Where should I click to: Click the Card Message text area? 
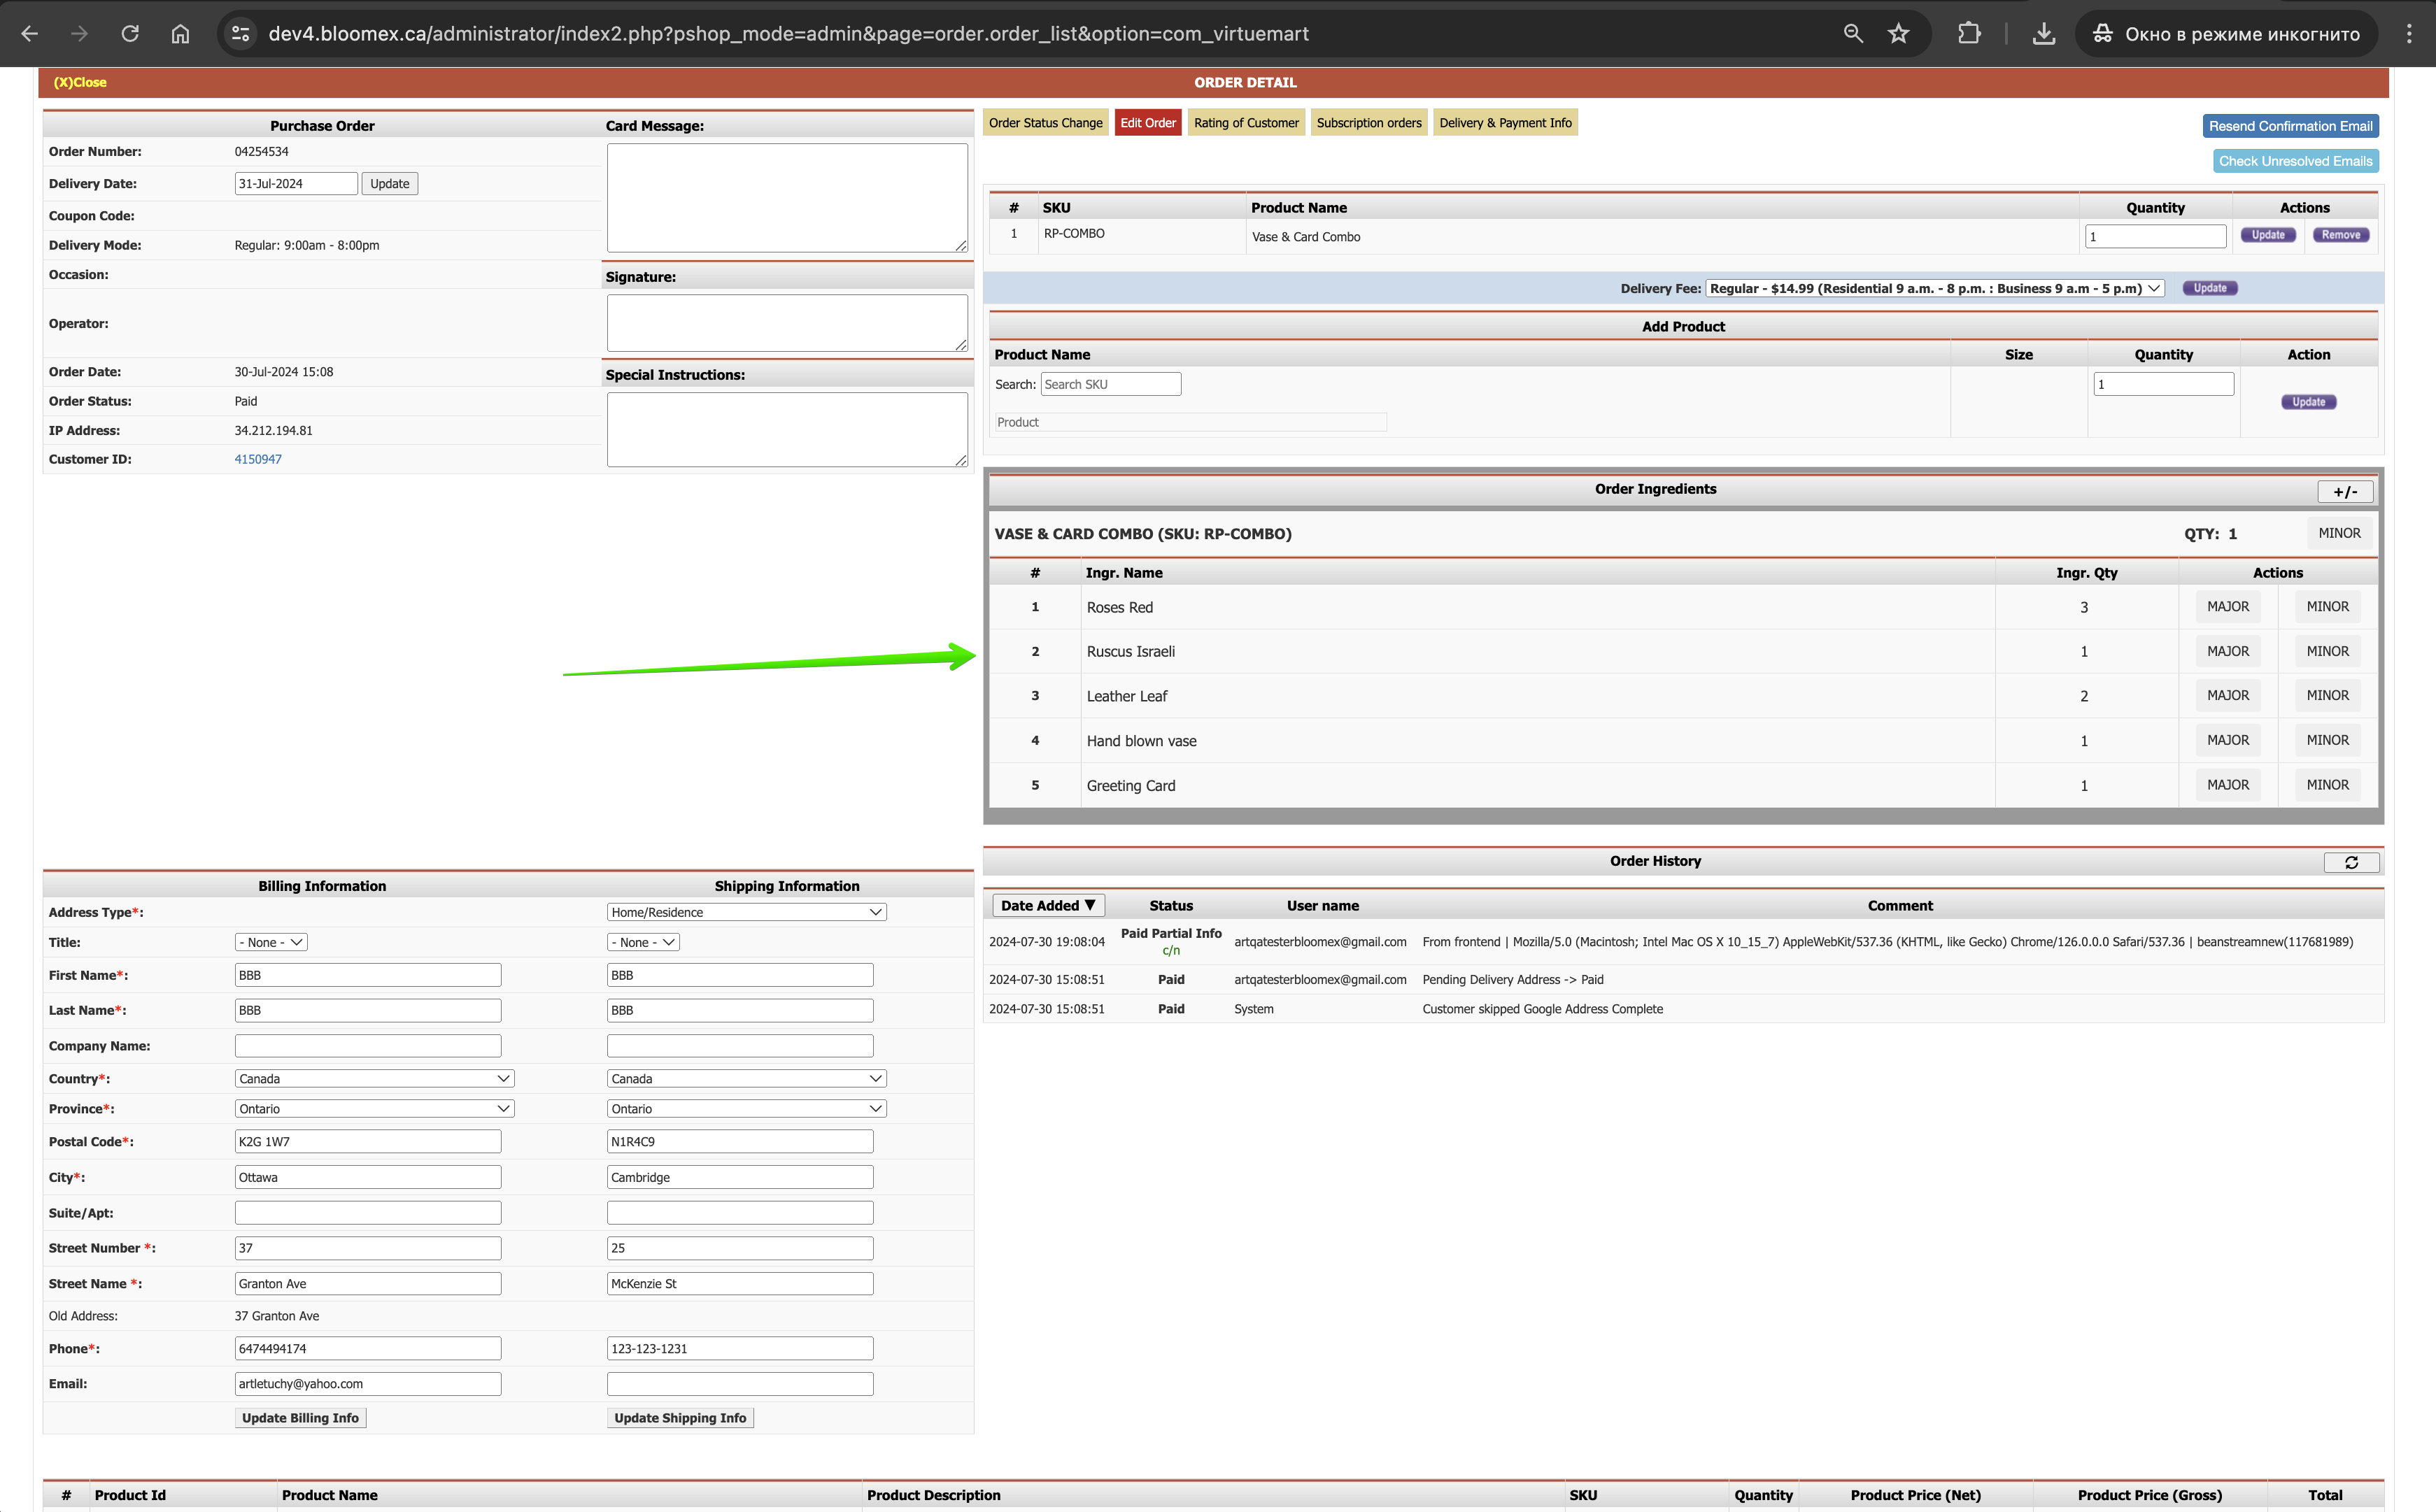787,198
